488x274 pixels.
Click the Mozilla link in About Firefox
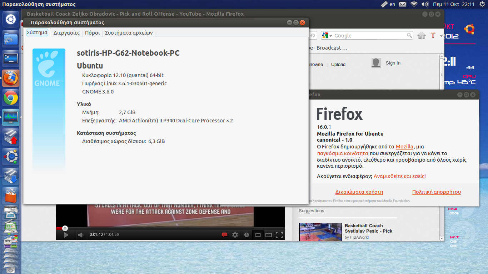pyautogui.click(x=404, y=147)
